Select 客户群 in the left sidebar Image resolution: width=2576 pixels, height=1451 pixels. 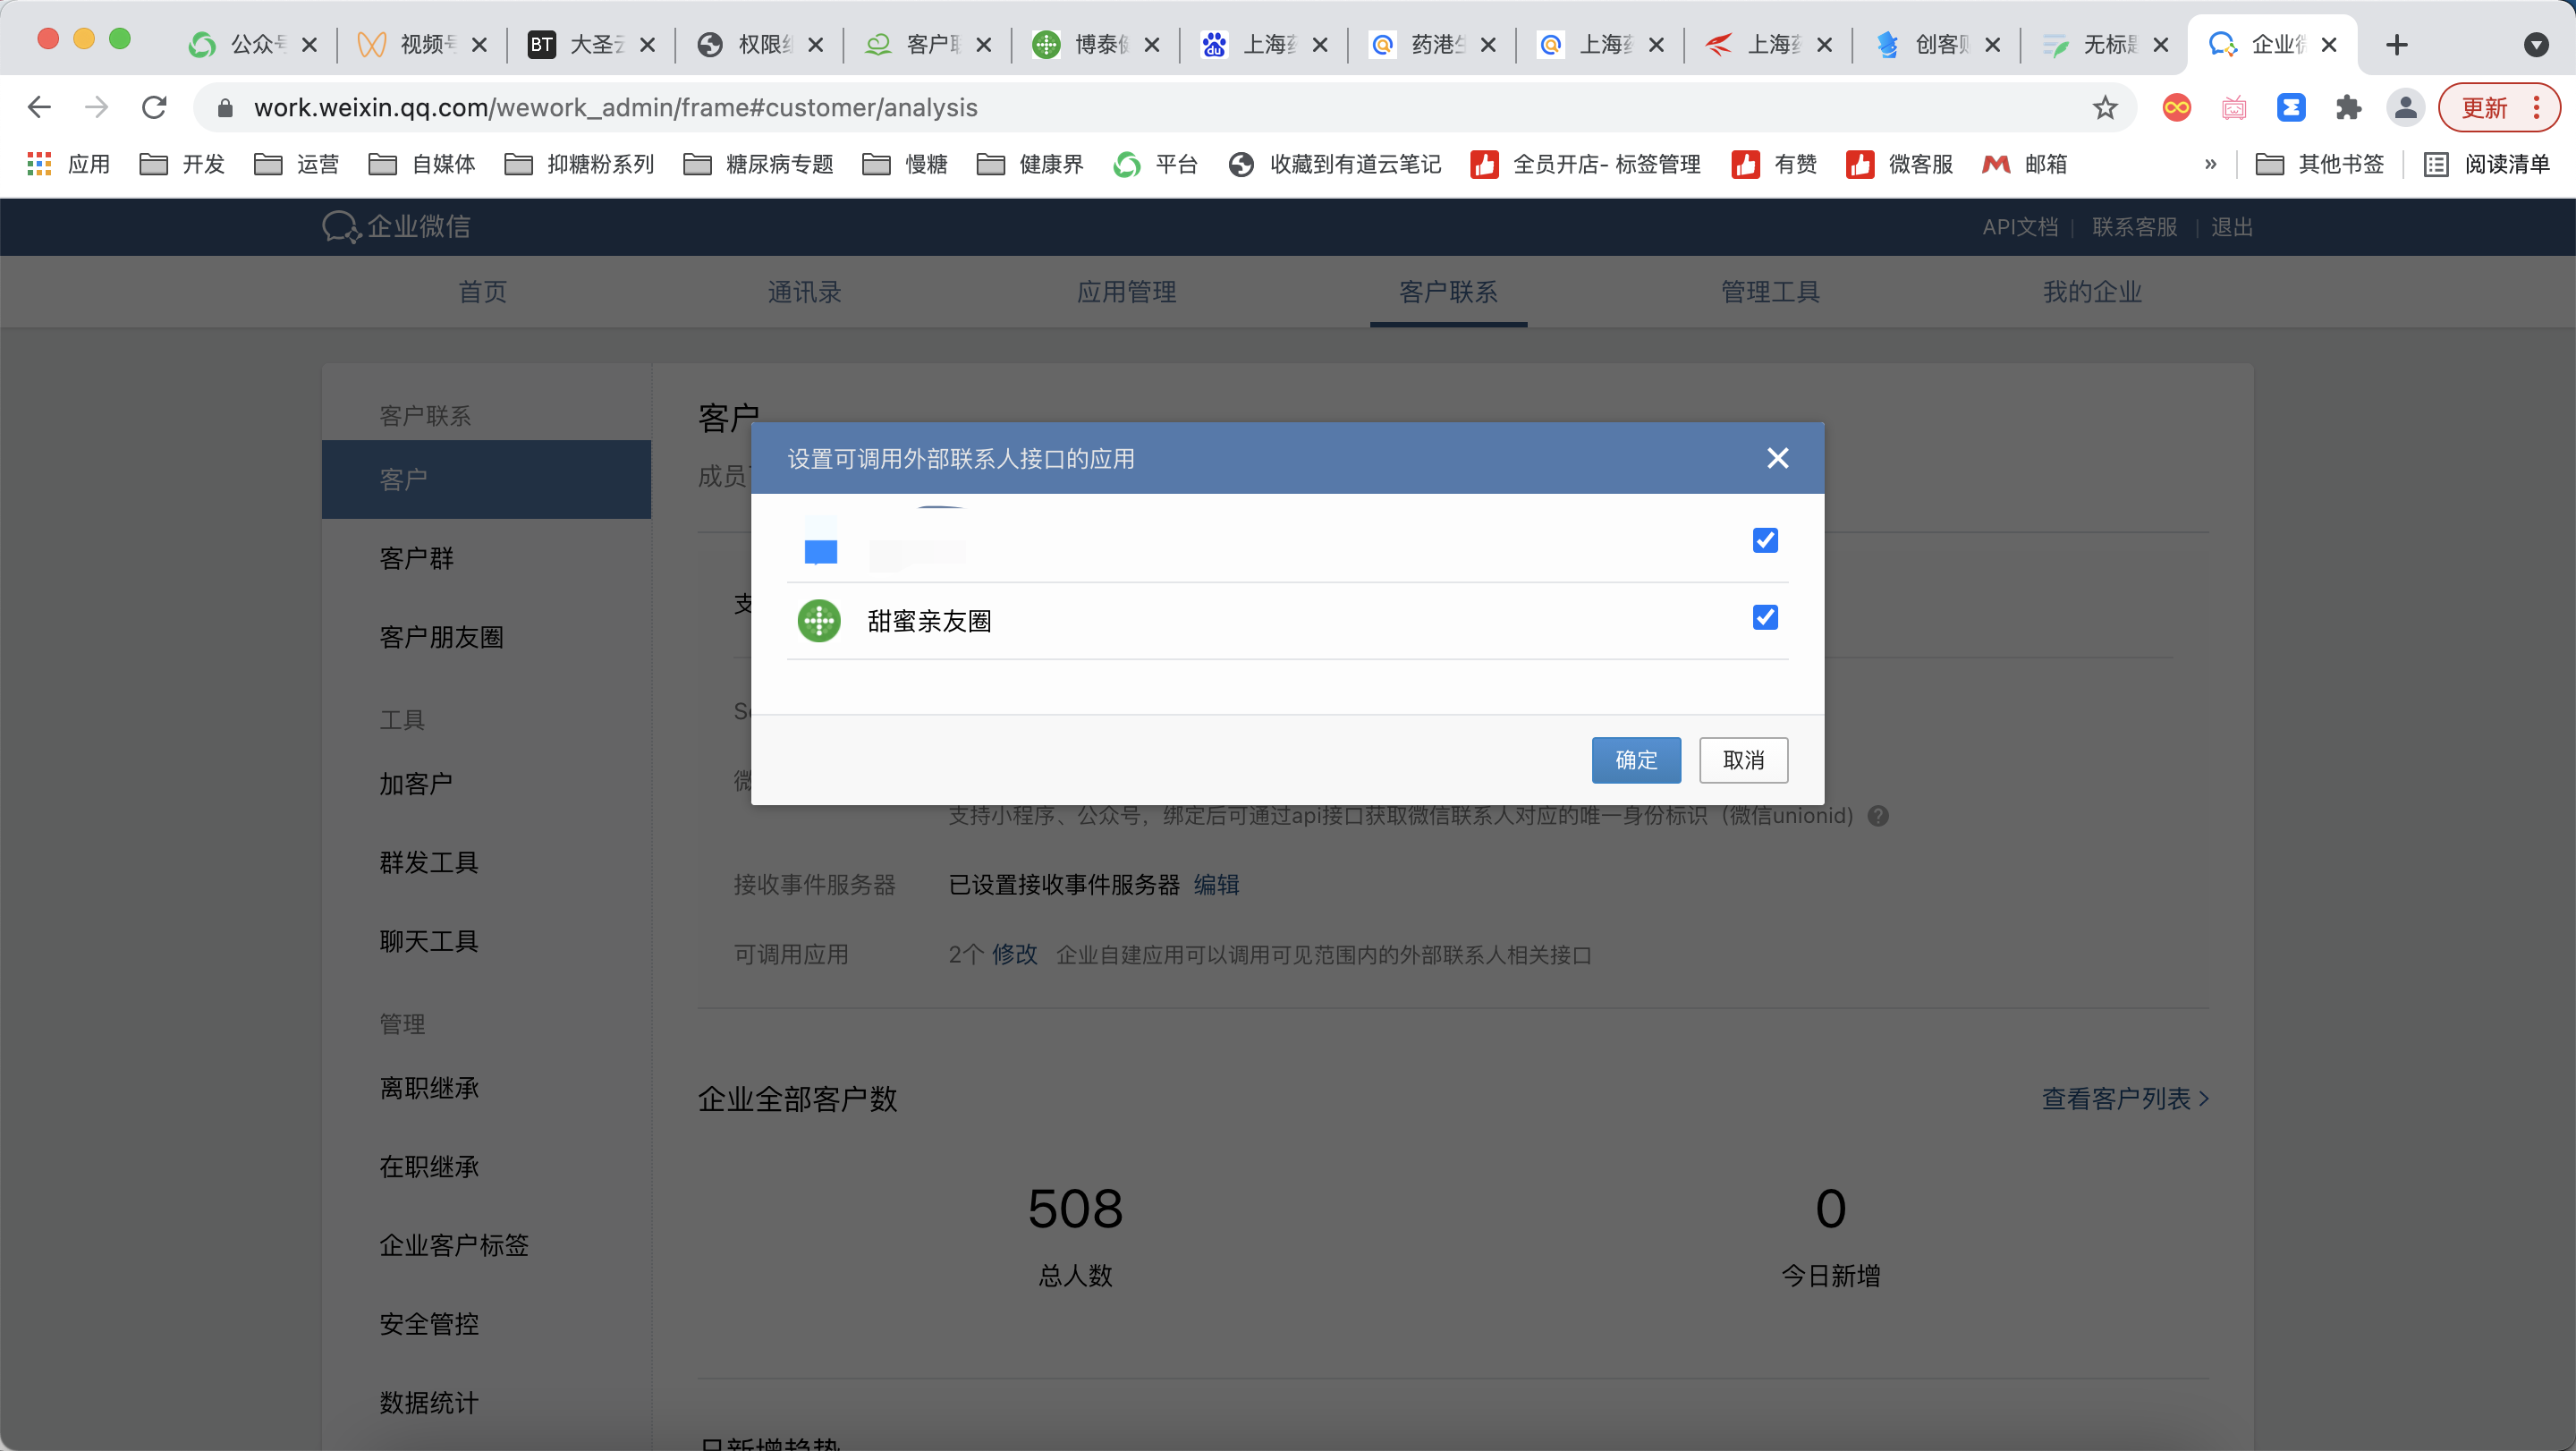click(x=416, y=558)
